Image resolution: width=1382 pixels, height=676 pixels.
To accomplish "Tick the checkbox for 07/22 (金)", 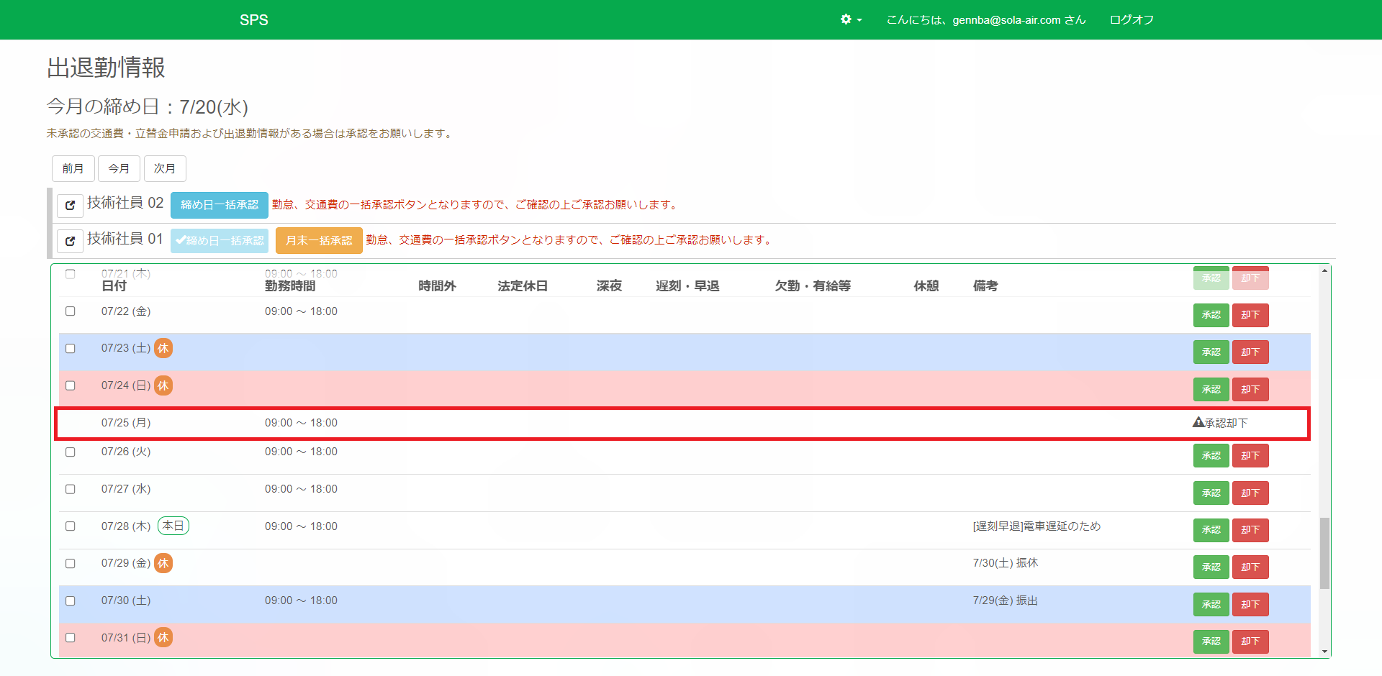I will pos(71,311).
